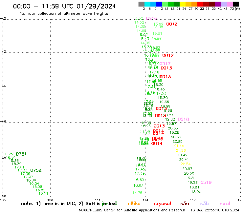Click the timestamp '13 Dec 22:55:16 UTC 2024'
Viewport: 243px width, 213px height.
click(x=215, y=210)
